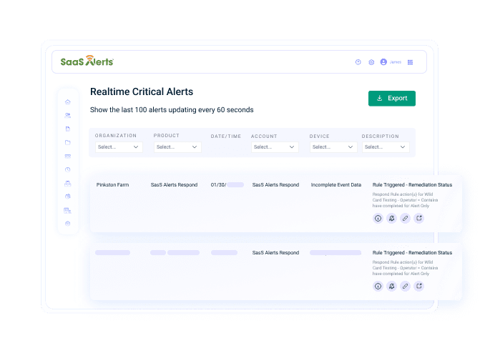Open the pie chart icon in the sidebar
The image size is (485, 353).
coord(68,197)
